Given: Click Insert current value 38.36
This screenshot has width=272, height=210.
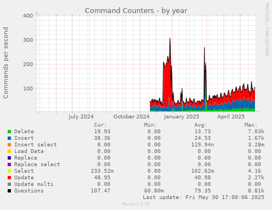Looking at the screenshot, I should point(102,138).
